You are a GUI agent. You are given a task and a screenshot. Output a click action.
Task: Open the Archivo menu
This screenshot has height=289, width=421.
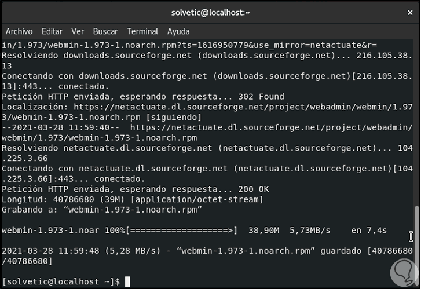(x=19, y=31)
